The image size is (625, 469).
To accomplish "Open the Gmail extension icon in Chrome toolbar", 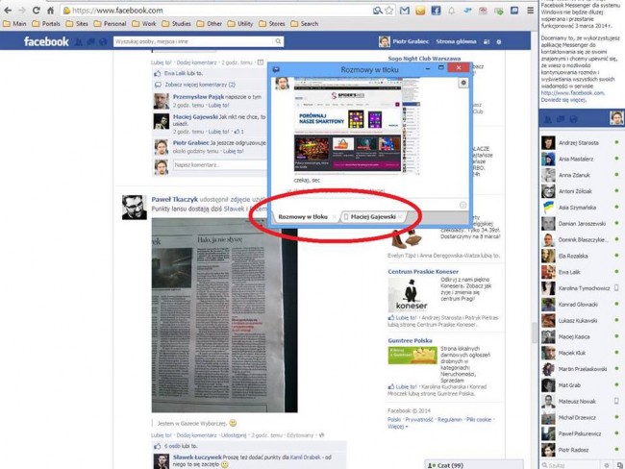I will [x=405, y=11].
